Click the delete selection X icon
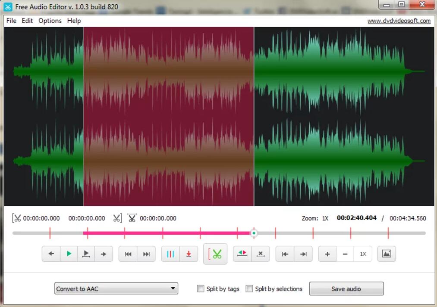 pyautogui.click(x=260, y=254)
